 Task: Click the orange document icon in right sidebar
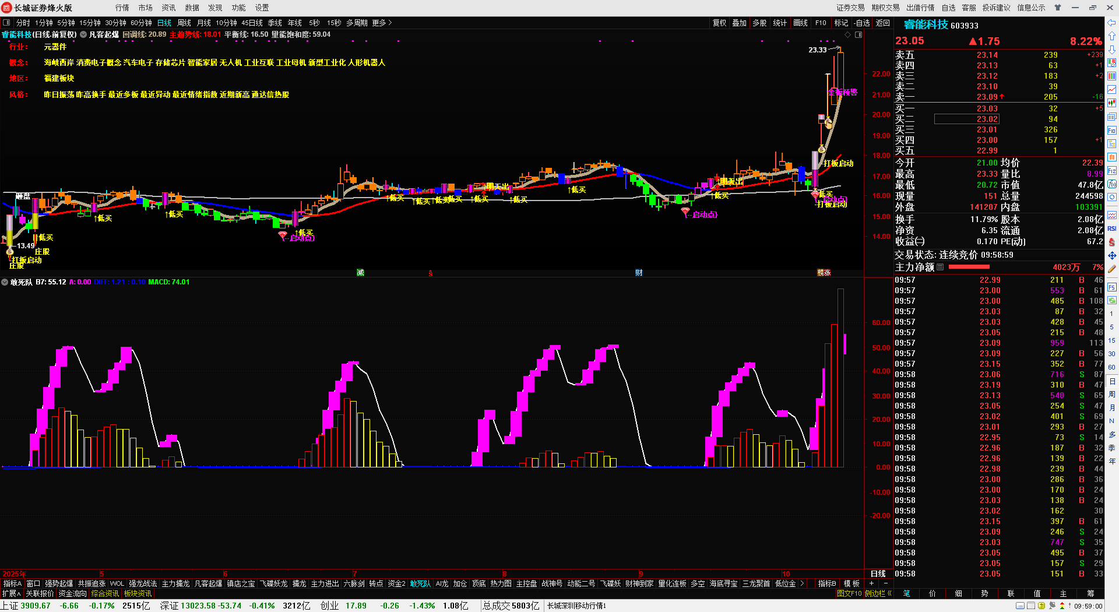pos(1112,157)
